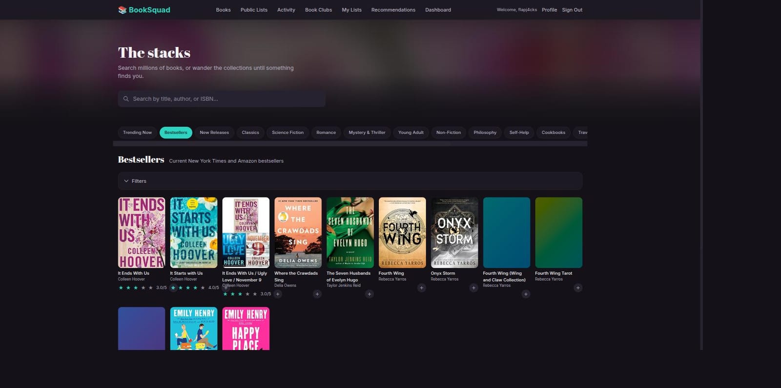Select Young Adult category
781x388 pixels.
(x=411, y=133)
